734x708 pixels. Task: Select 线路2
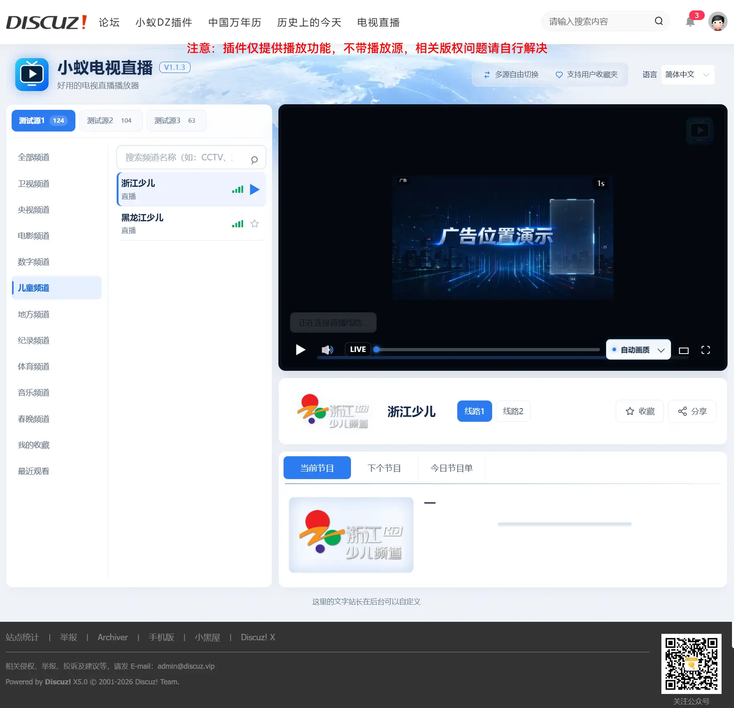tap(513, 411)
